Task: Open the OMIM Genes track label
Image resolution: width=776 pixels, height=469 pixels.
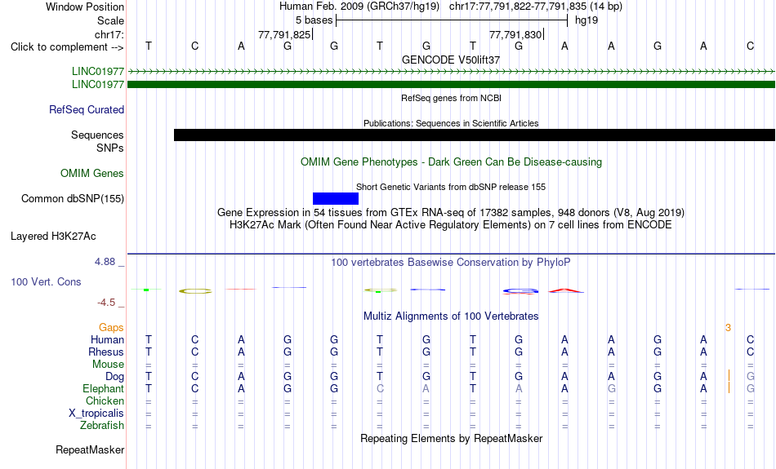Action: pyautogui.click(x=91, y=174)
